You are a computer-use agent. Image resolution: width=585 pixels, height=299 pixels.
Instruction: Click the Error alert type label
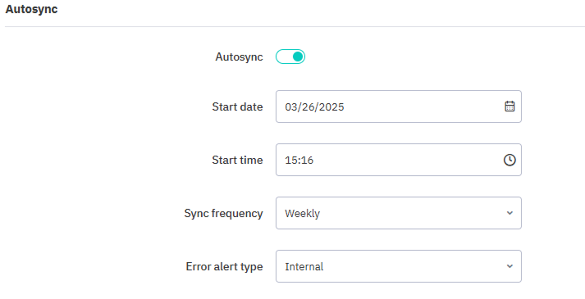tap(224, 266)
